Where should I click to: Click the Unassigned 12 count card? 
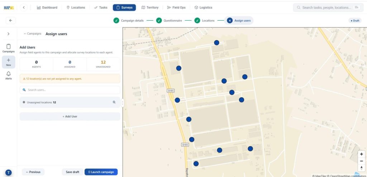click(103, 64)
